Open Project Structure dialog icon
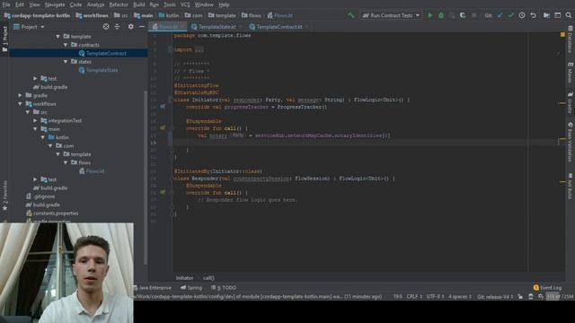575x323 pixels. tap(546, 15)
